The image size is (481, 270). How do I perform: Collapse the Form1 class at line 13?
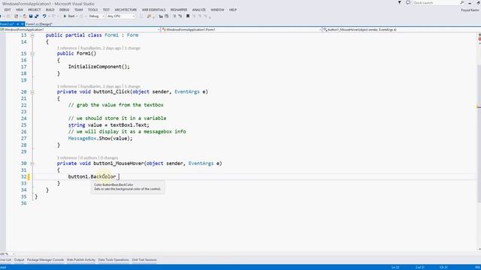tap(32, 35)
